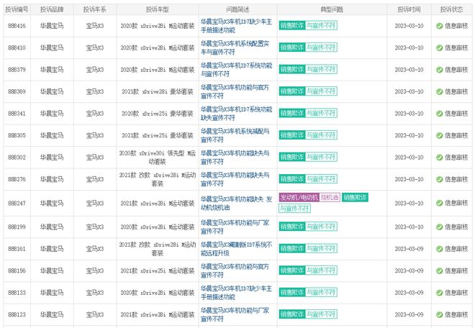Open the issue link for complaint 888276
Viewport: 475px width, 328px height.
(235, 179)
